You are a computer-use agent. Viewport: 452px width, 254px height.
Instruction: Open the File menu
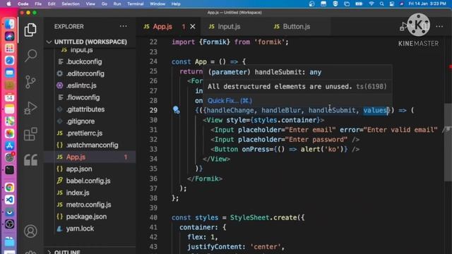38,4
